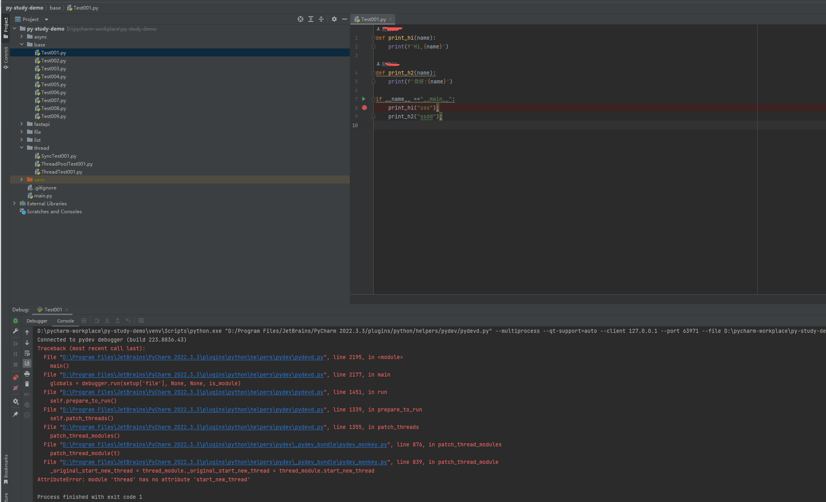
Task: Expand the async folder
Action: click(x=22, y=37)
